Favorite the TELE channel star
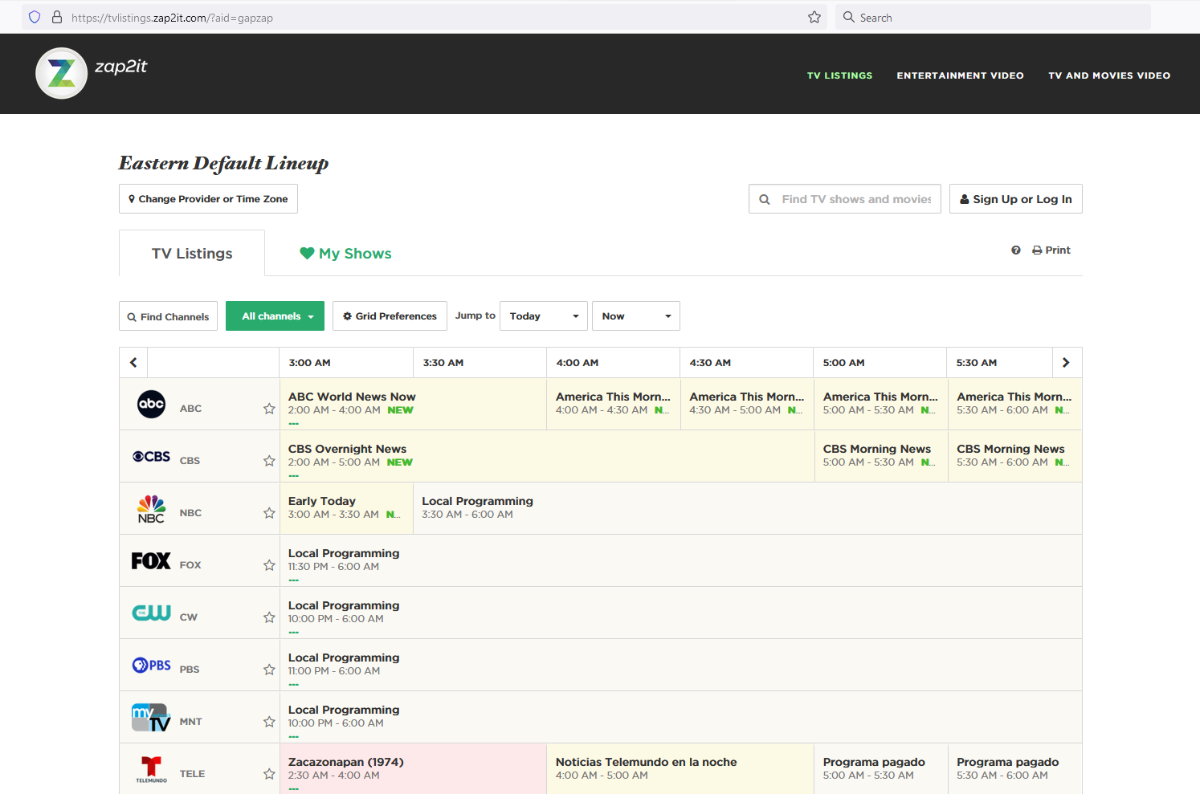 coord(269,774)
